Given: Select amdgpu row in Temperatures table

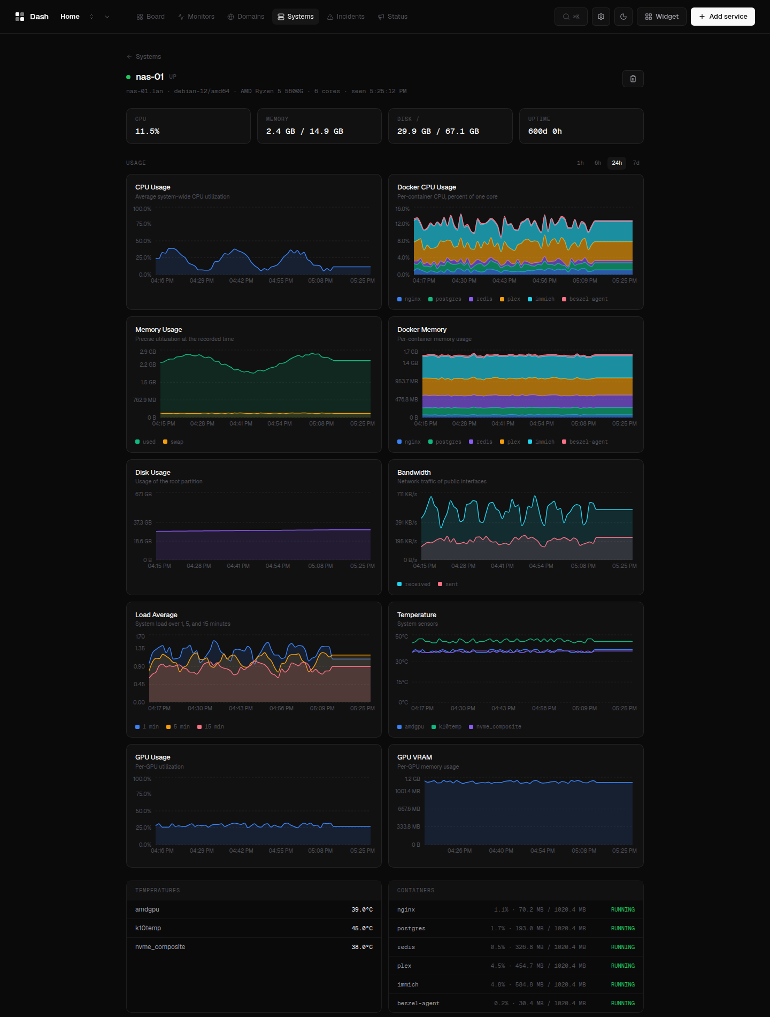Looking at the screenshot, I should 254,909.
